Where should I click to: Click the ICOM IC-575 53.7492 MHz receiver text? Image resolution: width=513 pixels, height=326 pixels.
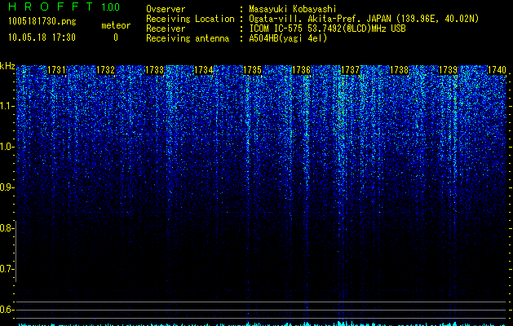coord(327,29)
